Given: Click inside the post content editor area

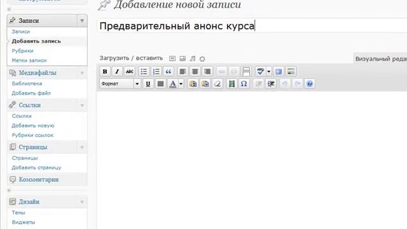Looking at the screenshot, I should [x=252, y=160].
